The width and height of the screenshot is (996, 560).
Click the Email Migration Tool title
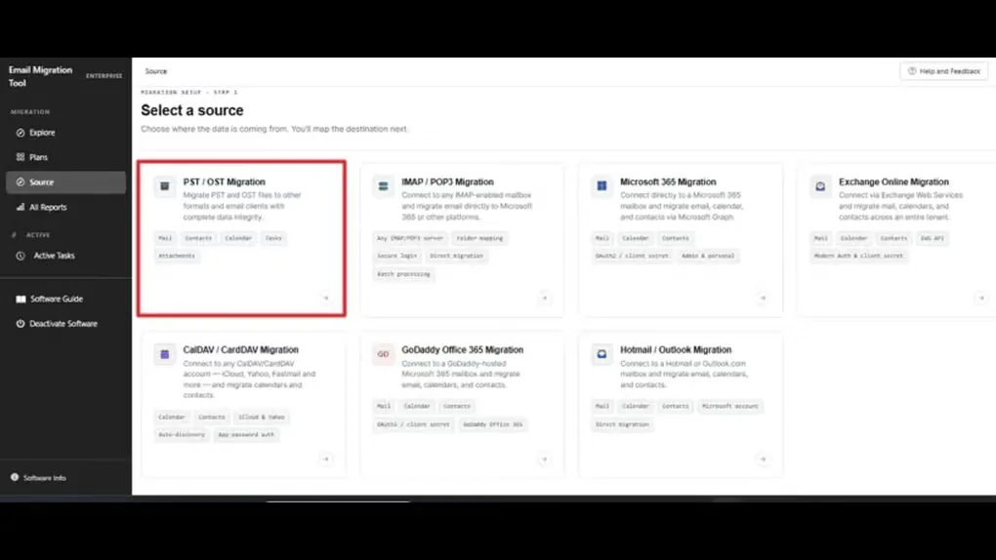(x=40, y=76)
